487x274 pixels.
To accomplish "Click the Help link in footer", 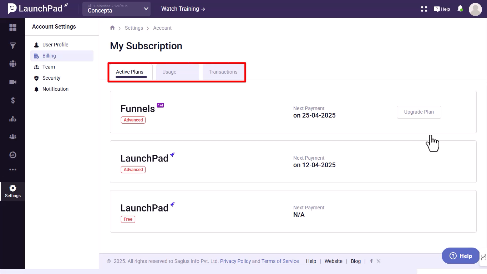I will click(x=311, y=261).
